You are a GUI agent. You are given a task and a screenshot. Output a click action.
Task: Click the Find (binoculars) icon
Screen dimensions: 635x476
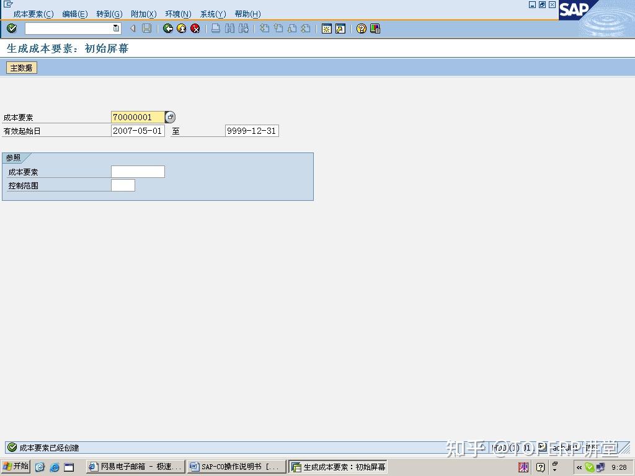(229, 29)
